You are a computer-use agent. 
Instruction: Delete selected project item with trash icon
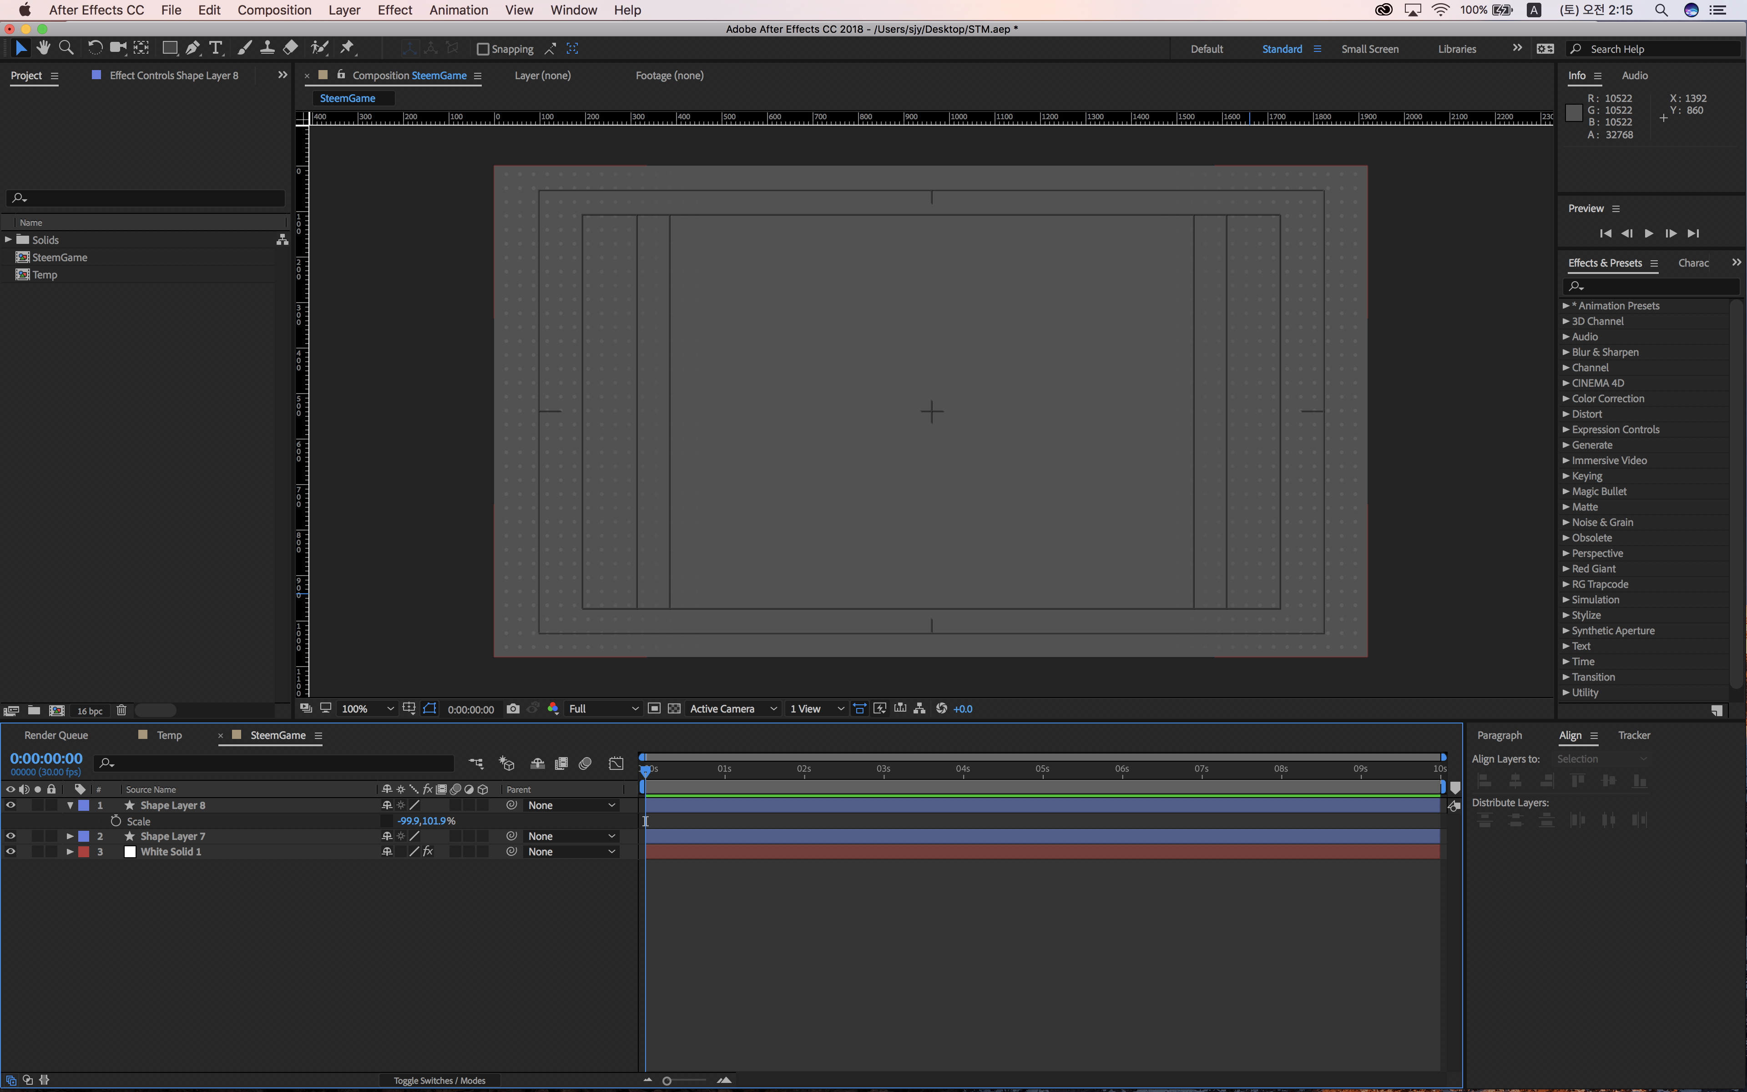(x=121, y=711)
